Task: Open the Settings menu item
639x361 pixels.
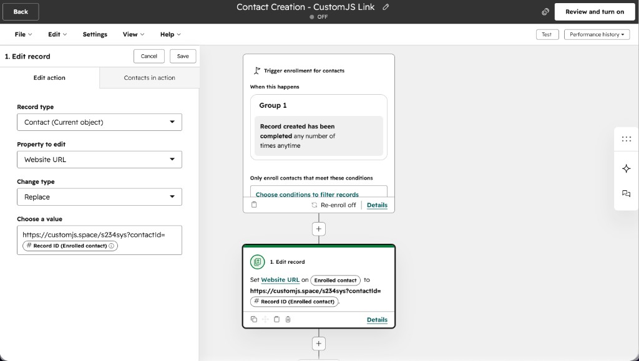Action: 95,34
